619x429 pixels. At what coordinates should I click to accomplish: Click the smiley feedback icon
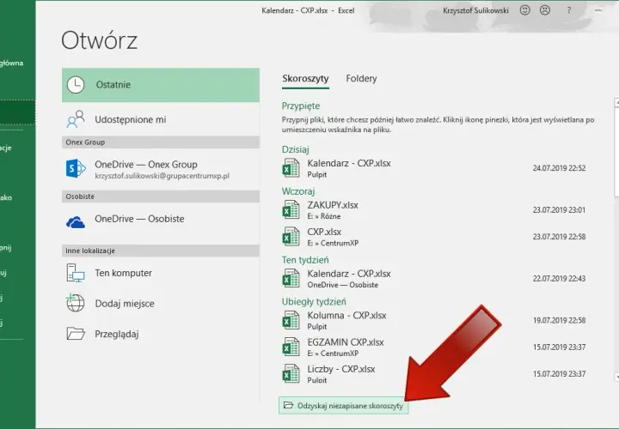tap(524, 10)
